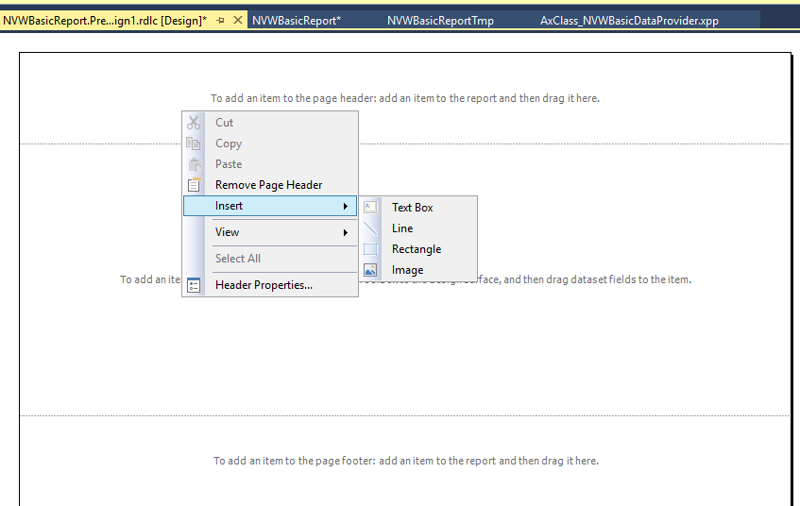
Task: Click the Copy pages icon
Action: point(194,143)
